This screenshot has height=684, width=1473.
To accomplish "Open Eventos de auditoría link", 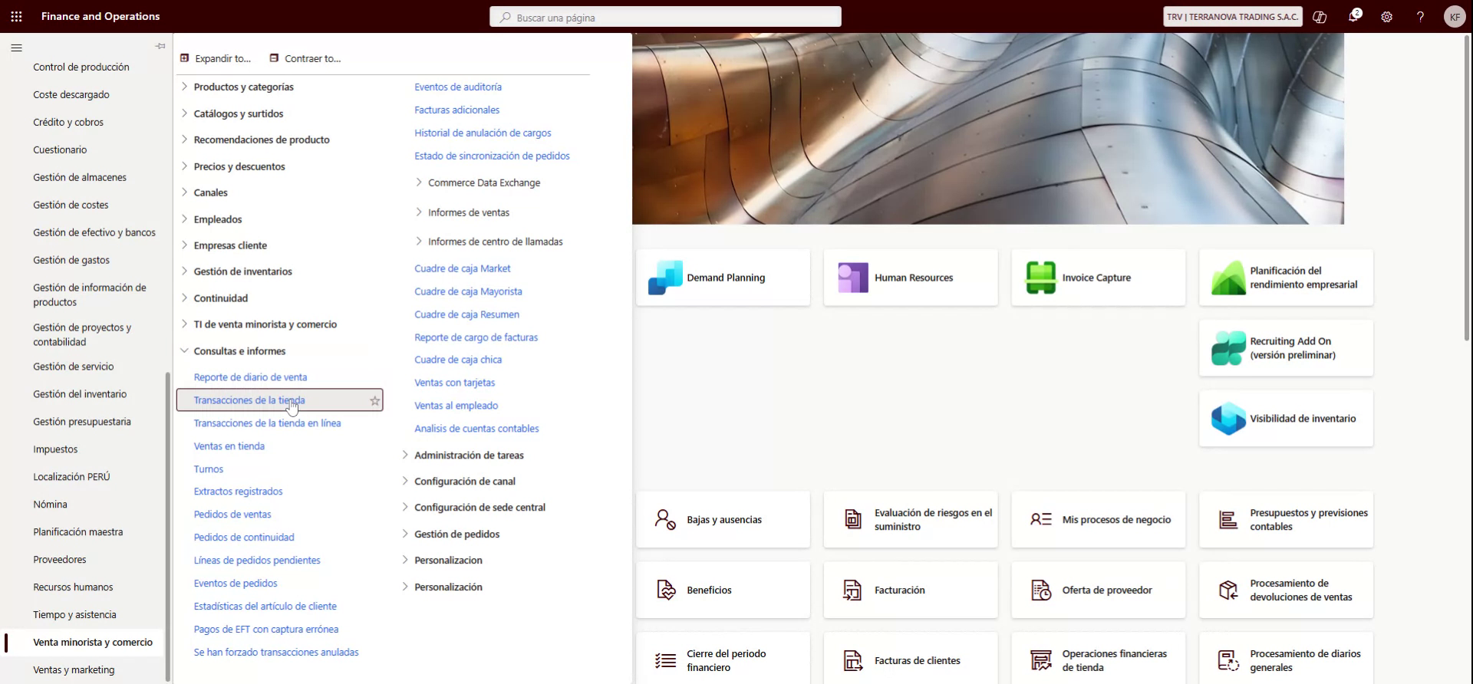I will point(458,87).
